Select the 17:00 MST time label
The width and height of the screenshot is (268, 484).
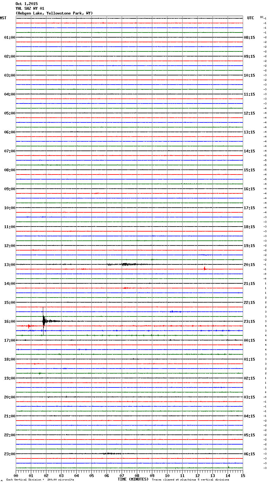pos(10,340)
